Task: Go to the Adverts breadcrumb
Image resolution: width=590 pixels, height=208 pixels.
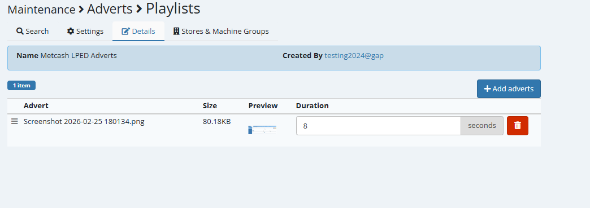Action: tap(110, 8)
